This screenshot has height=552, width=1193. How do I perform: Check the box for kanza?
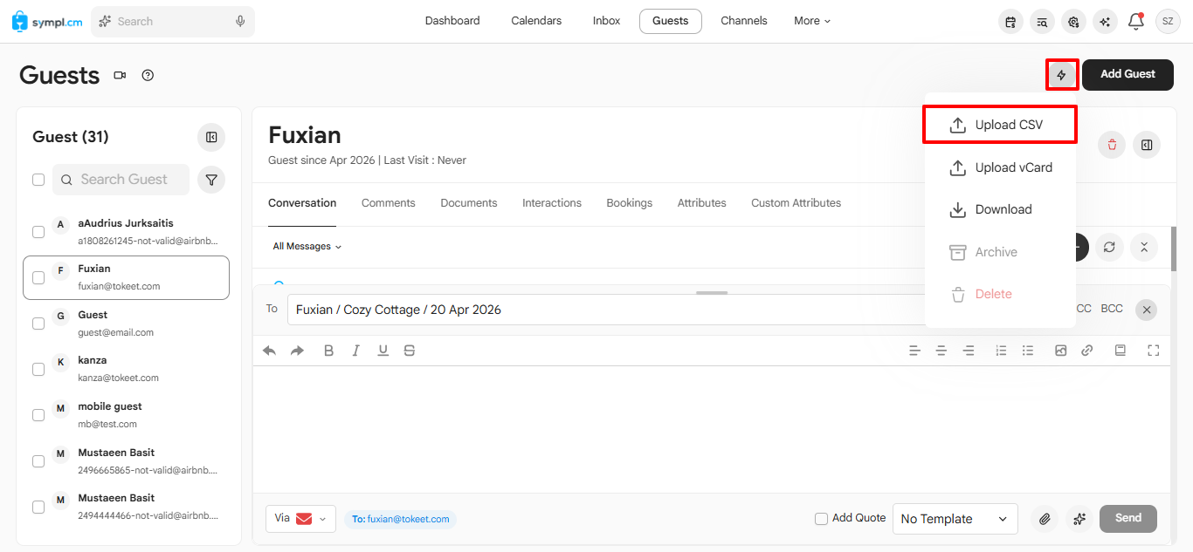[x=38, y=369]
